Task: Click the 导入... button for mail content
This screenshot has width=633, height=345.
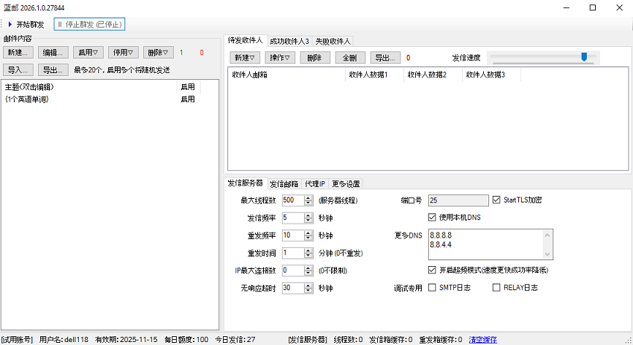Action: point(18,70)
